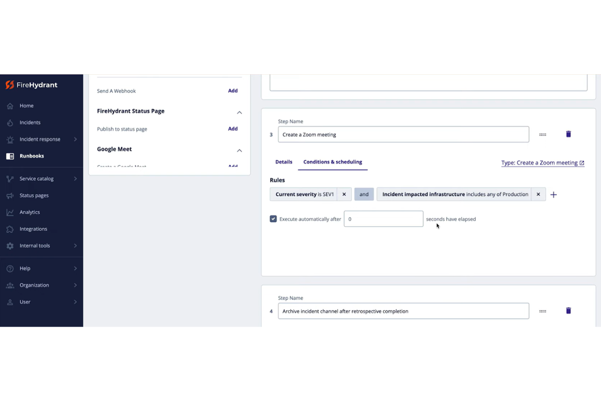Collapse FireHydrant Status Page section
601x401 pixels.
239,112
